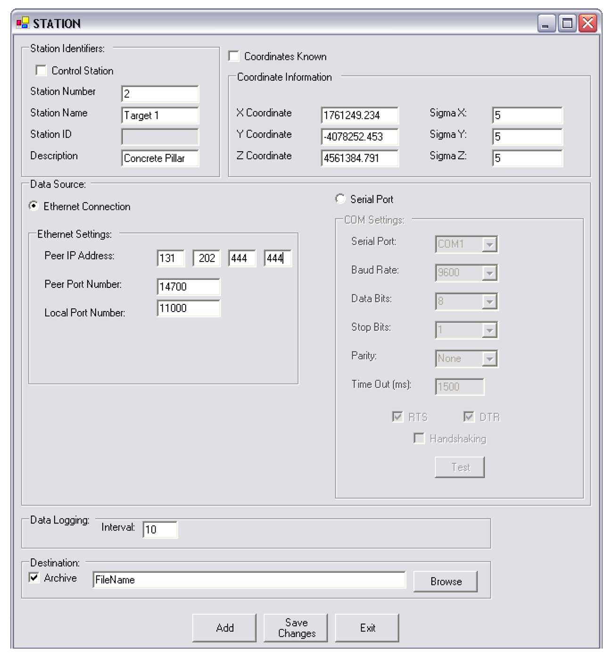610x656 pixels.
Task: Click the "Peer IP Address:" label
Action: click(79, 256)
